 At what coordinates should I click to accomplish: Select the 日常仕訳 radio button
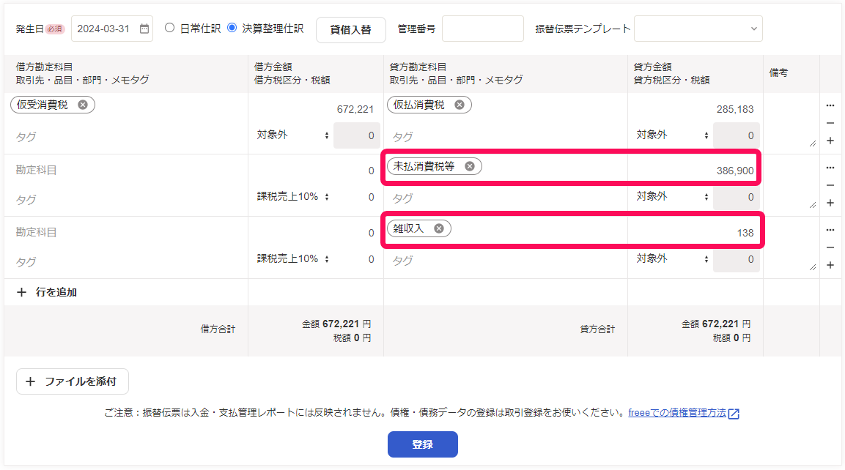point(170,28)
